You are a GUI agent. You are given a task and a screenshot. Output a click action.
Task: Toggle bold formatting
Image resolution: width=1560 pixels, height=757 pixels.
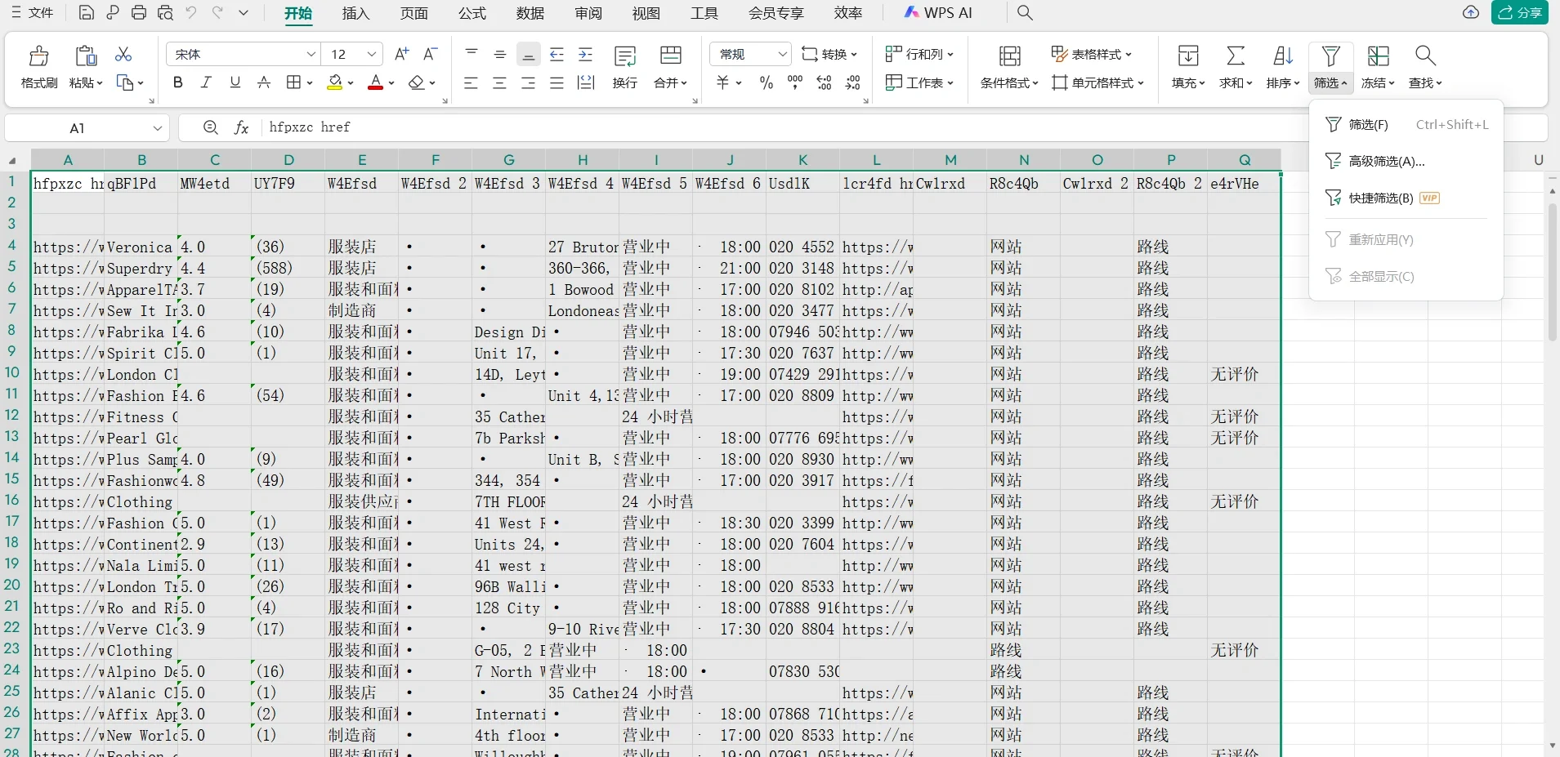pyautogui.click(x=177, y=82)
